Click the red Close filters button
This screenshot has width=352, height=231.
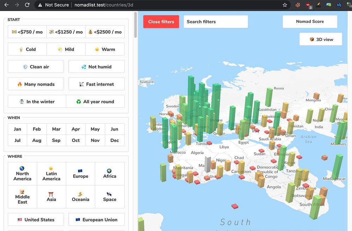tap(161, 21)
